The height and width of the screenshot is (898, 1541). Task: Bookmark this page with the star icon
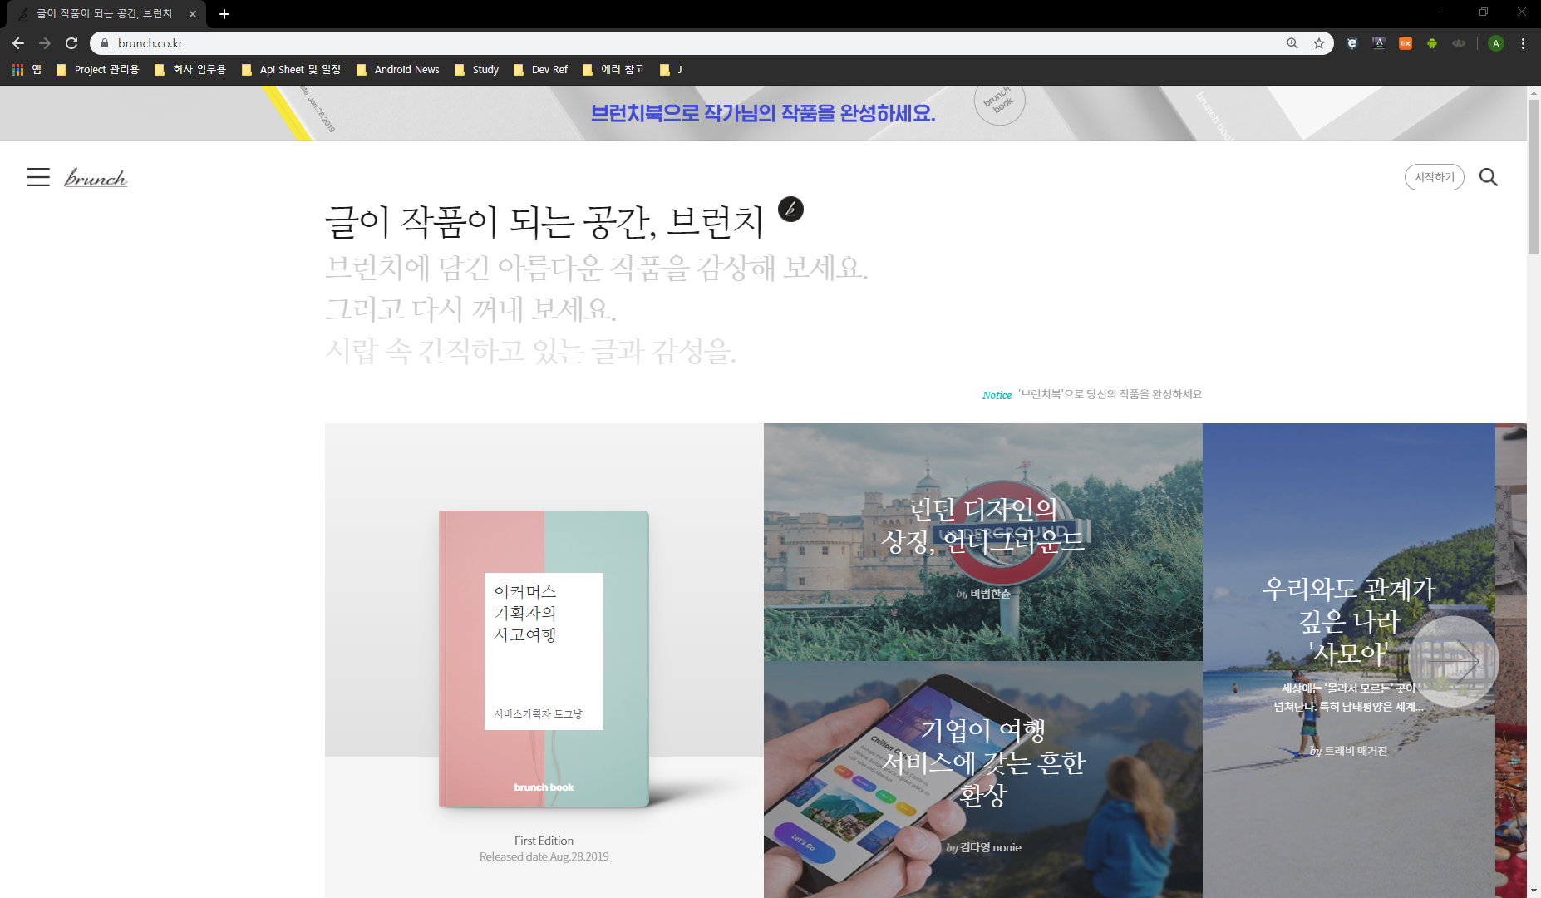[x=1319, y=43]
